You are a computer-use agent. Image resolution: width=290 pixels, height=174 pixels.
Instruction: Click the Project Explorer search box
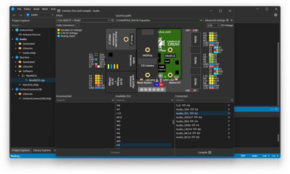click(33, 25)
